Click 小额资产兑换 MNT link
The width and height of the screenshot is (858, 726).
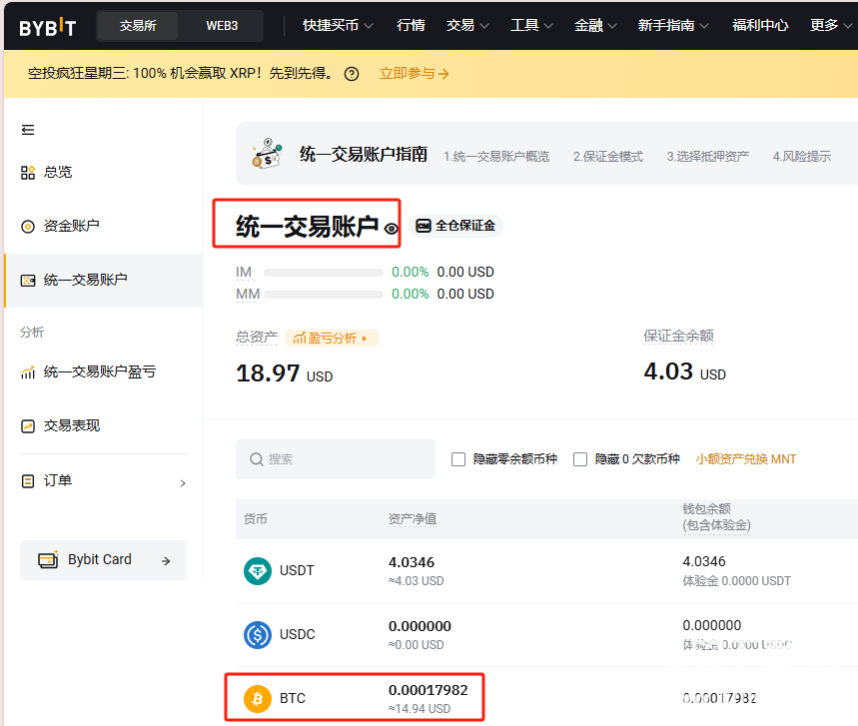point(746,459)
